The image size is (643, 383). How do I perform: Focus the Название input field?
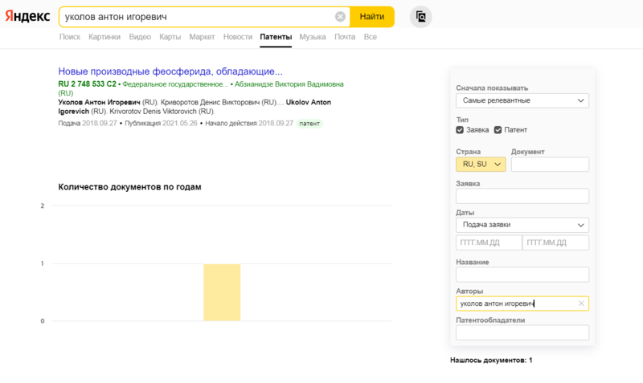coord(522,275)
